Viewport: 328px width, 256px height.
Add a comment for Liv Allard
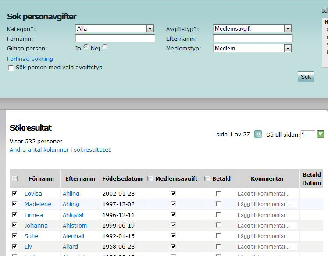click(267, 247)
